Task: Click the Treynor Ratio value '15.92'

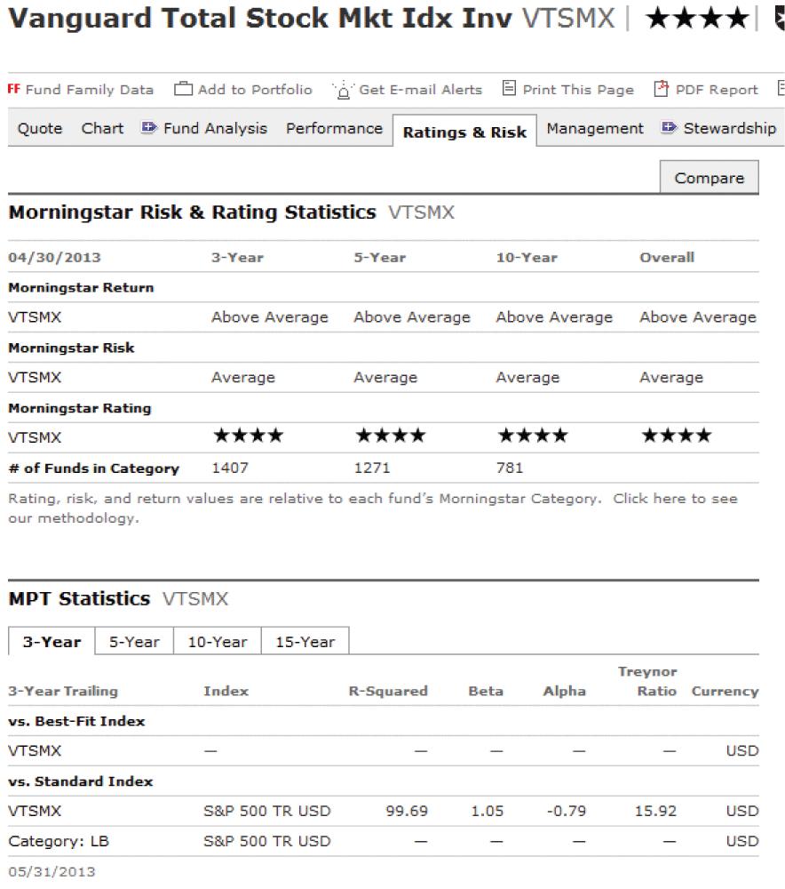Action: 655,811
